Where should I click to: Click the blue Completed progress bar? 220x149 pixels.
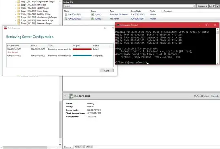point(82,55)
